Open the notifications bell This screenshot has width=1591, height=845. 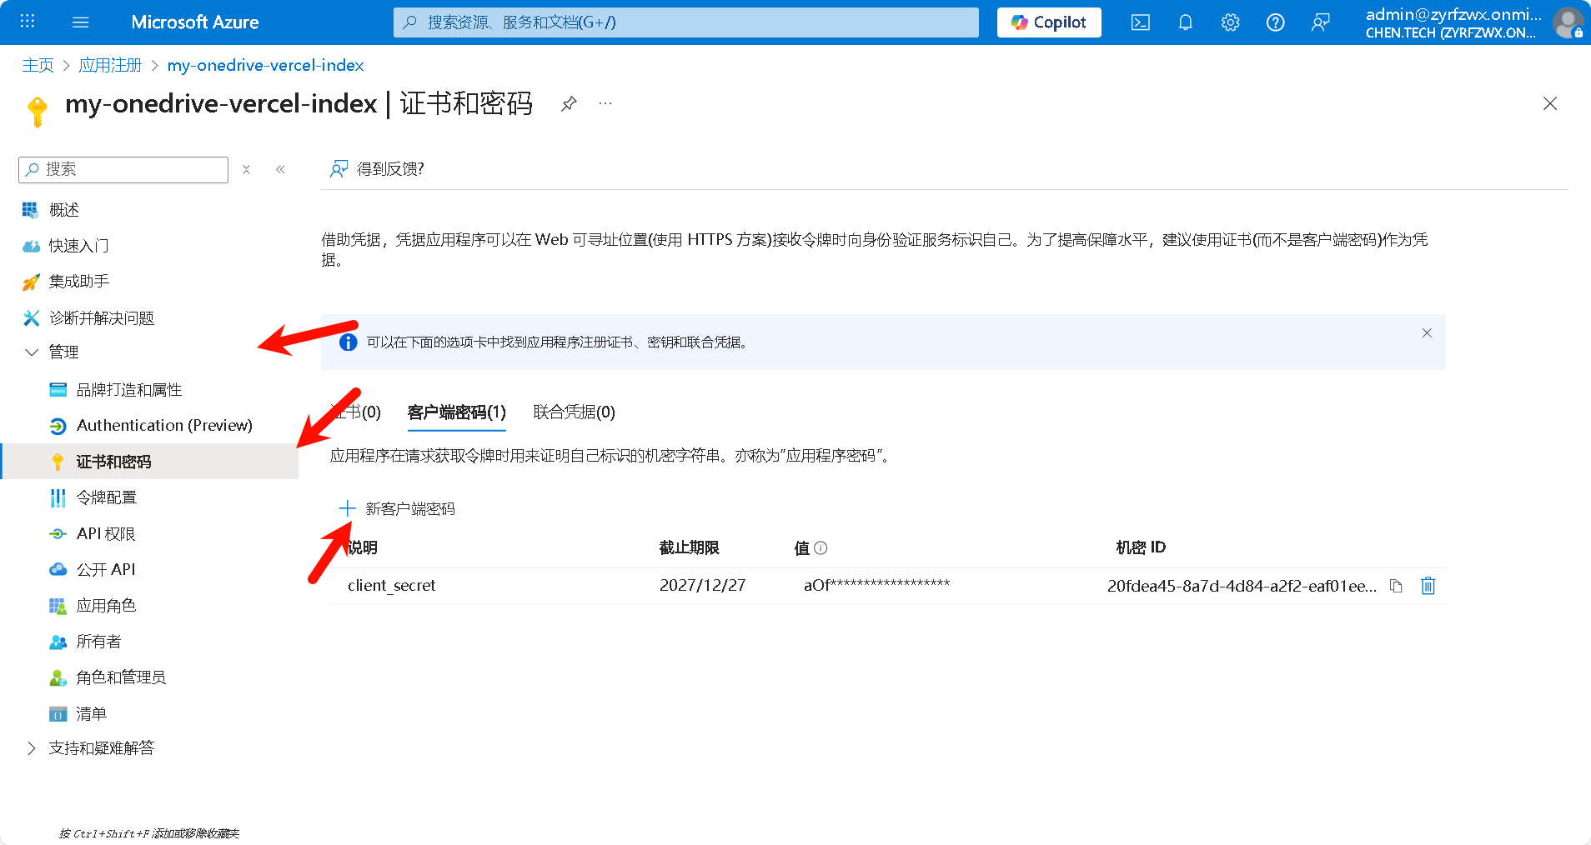pyautogui.click(x=1185, y=22)
